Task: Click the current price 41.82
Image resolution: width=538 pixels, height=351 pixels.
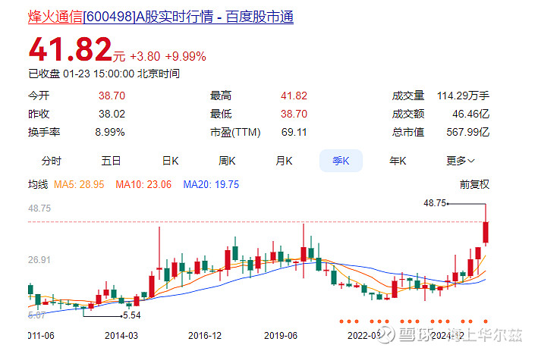Action: coord(71,50)
